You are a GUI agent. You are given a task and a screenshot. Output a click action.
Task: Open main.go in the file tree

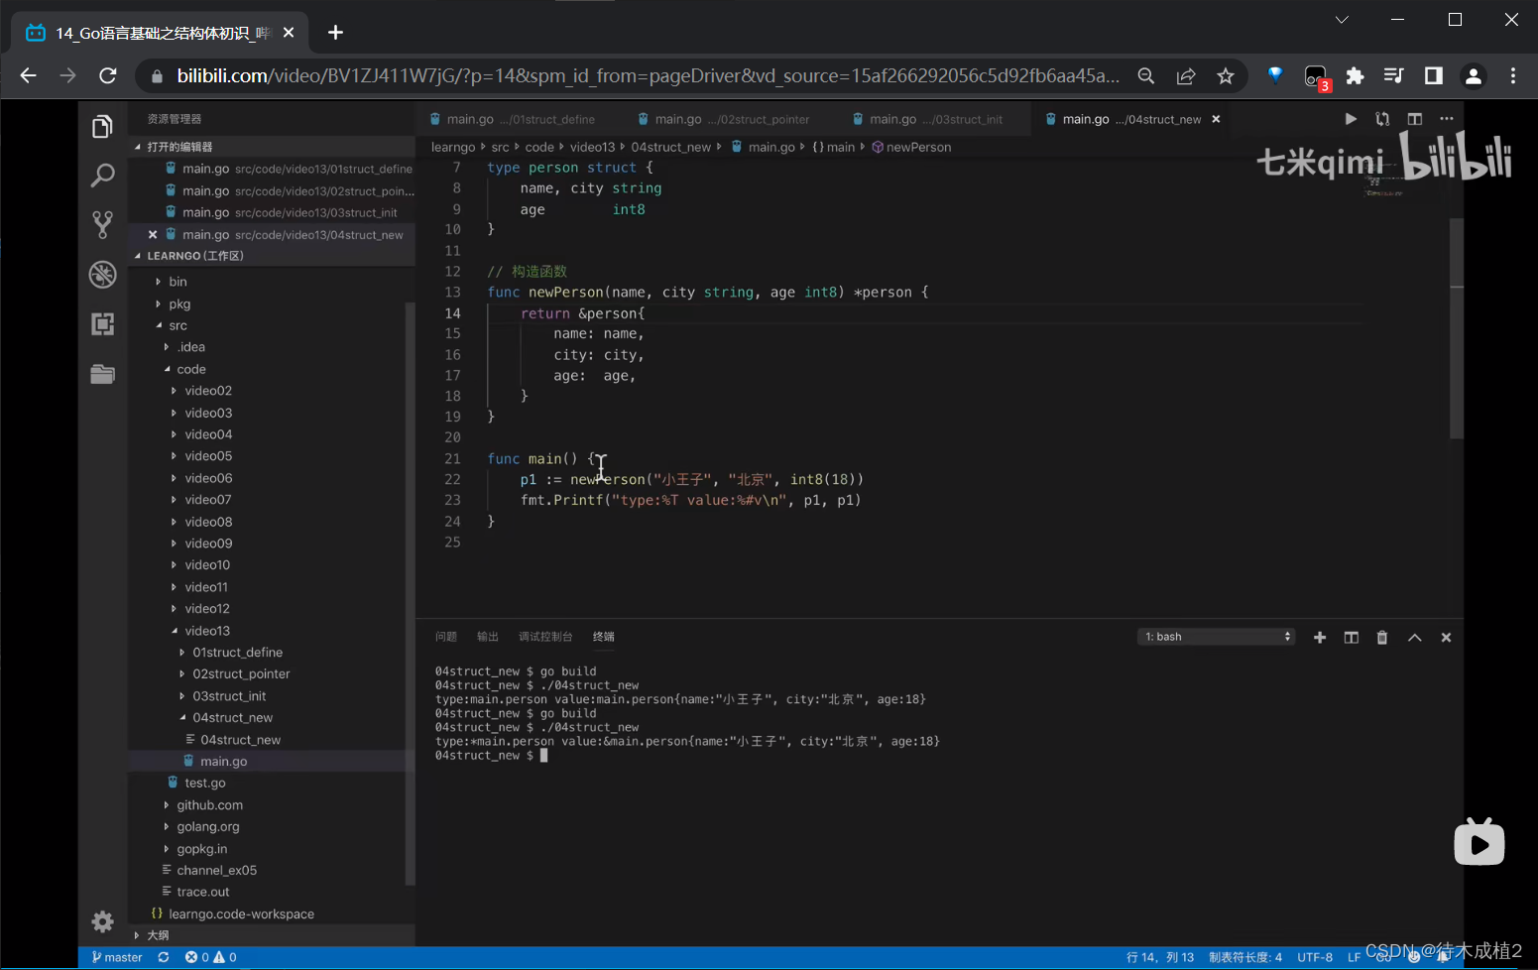(x=224, y=762)
